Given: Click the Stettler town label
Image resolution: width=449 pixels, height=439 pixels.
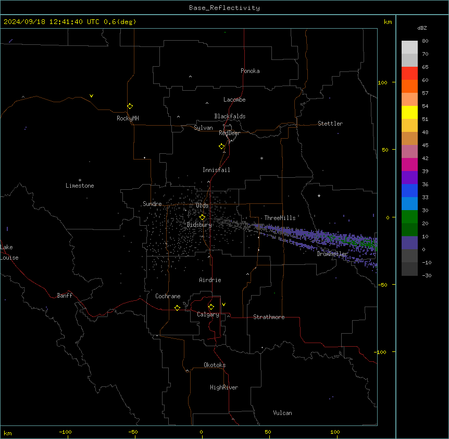Looking at the screenshot, I should [x=330, y=124].
